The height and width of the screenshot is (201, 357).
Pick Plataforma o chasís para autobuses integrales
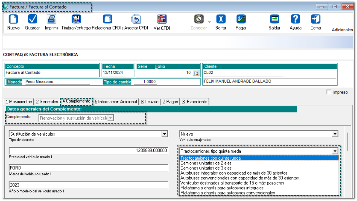[259, 188]
